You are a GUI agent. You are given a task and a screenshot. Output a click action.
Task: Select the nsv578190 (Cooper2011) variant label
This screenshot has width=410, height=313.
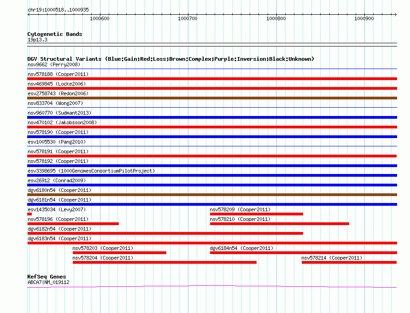coord(58,132)
